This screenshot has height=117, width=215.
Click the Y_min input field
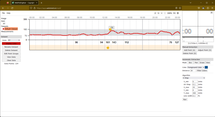(195, 90)
